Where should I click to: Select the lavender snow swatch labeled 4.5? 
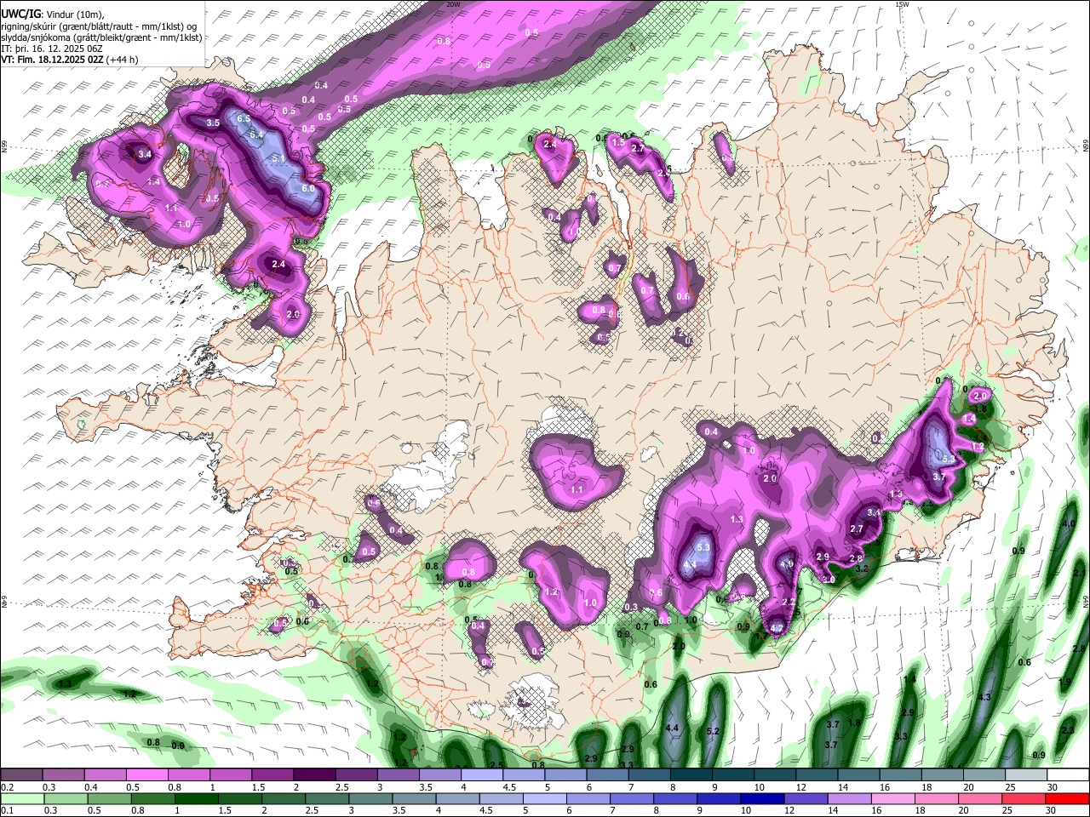pos(522,775)
